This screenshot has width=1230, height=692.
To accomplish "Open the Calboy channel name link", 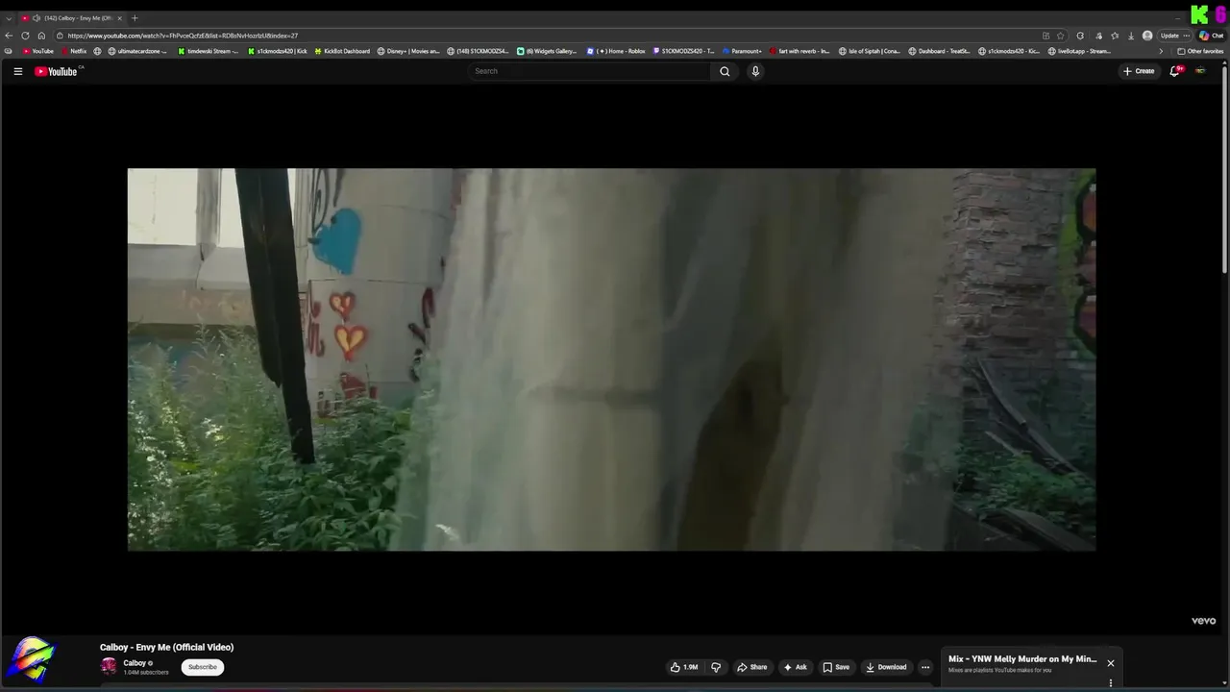I will click(x=135, y=663).
